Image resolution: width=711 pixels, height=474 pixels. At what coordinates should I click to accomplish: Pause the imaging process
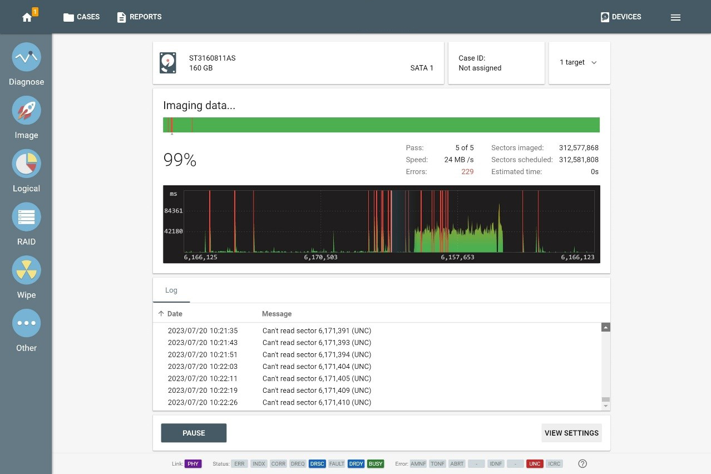tap(194, 433)
